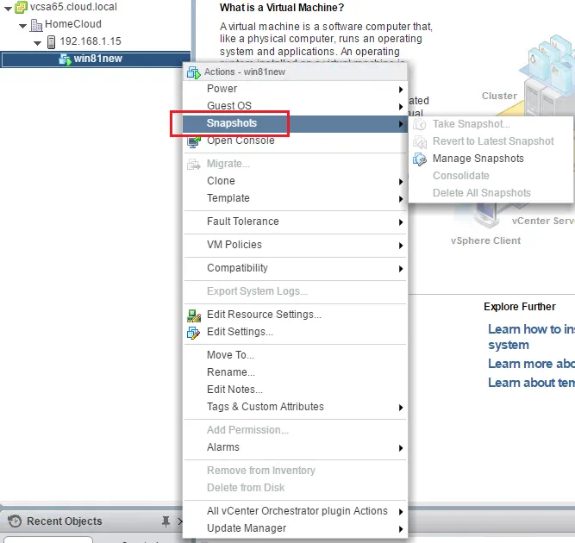Select the 192.168.1.15 host label
The height and width of the screenshot is (543, 575).
[91, 41]
